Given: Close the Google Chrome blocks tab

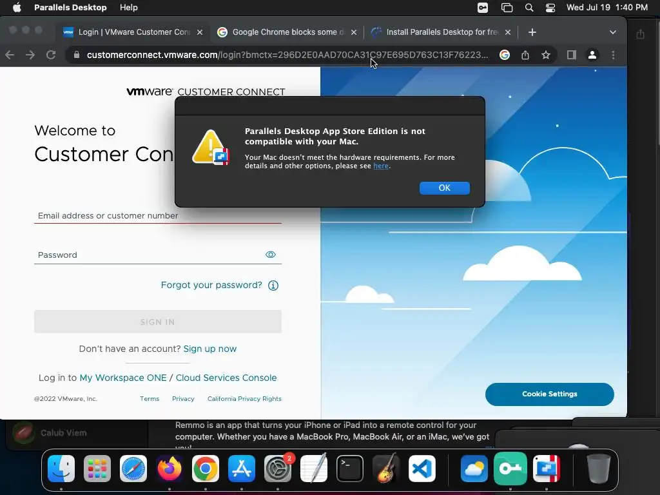Looking at the screenshot, I should (354, 32).
